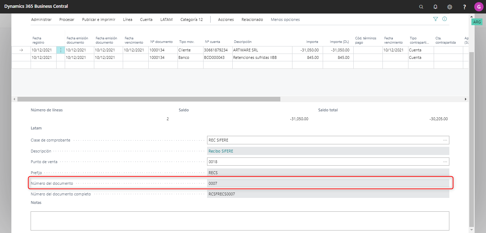Open the Relacionado menu
Screen dimensions: 486x233
[252, 20]
